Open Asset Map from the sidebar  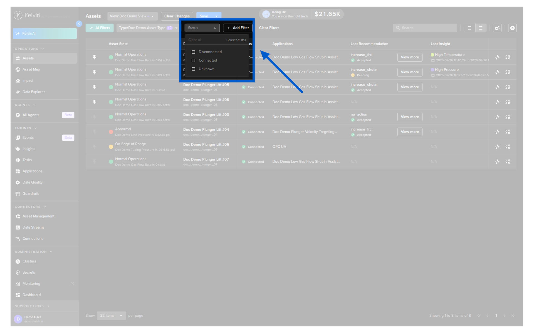[x=31, y=69]
